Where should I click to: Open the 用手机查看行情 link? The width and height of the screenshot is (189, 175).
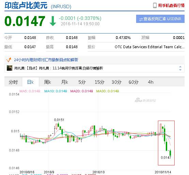tap(171, 5)
